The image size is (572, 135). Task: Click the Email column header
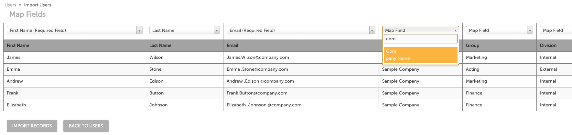coord(232,46)
